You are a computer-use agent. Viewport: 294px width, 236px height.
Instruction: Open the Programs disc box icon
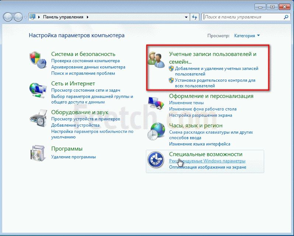click(x=38, y=153)
